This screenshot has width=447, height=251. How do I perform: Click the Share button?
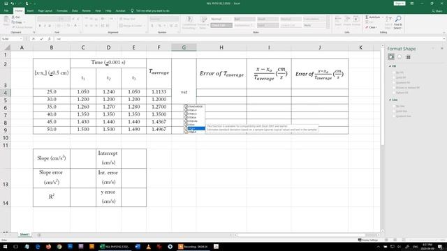point(437,11)
